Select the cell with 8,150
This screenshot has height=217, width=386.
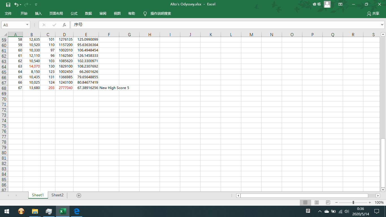pos(32,72)
